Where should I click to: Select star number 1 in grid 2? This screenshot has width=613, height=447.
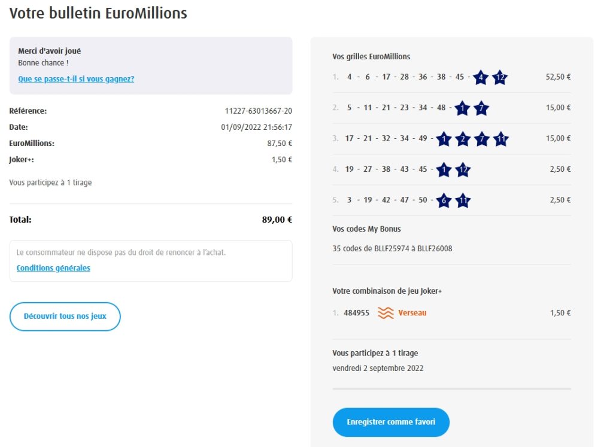tap(462, 108)
